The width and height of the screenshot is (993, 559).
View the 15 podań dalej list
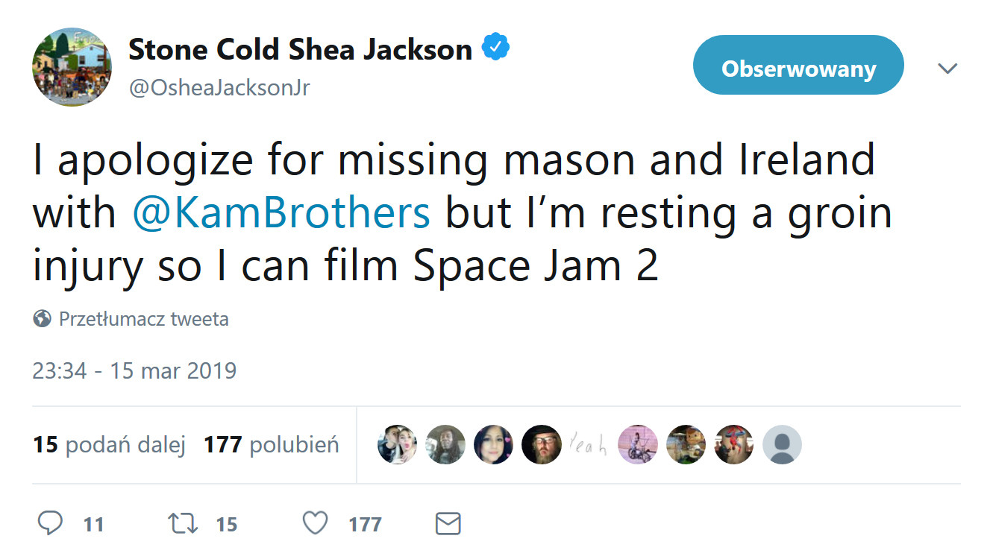(109, 445)
